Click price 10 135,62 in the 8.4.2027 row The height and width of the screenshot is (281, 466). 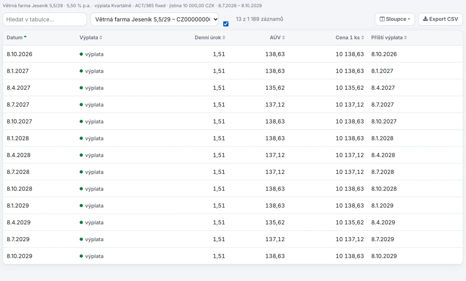click(x=349, y=88)
